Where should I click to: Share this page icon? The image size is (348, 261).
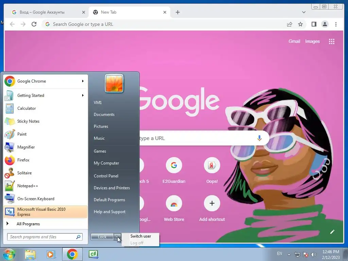(290, 24)
